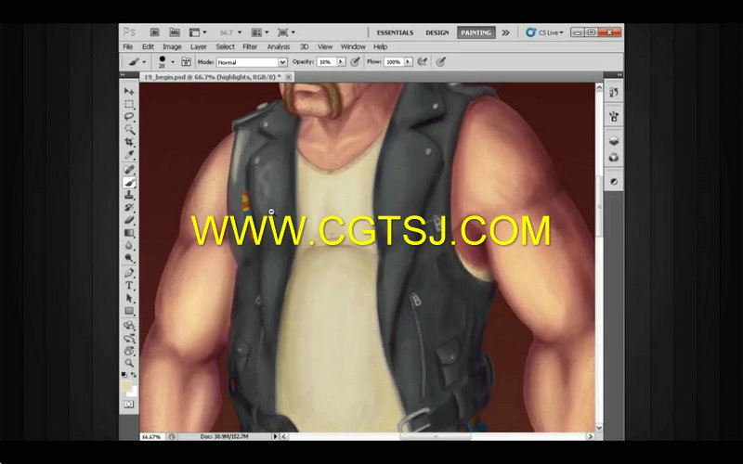The width and height of the screenshot is (743, 464).
Task: Select the Rectangular Marquee tool
Action: click(x=129, y=104)
